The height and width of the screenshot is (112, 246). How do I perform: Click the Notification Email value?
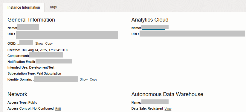tap(54, 61)
